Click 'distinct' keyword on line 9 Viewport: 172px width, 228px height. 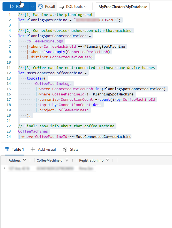pos(39,57)
